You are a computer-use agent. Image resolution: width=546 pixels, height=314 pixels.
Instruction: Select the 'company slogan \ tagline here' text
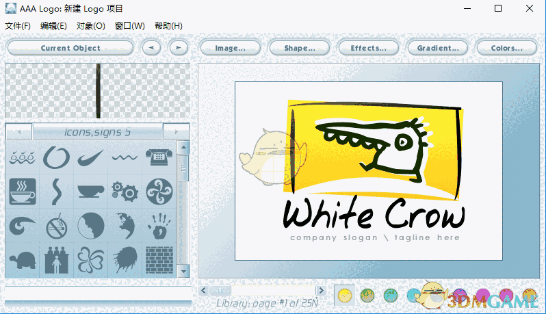pos(375,238)
